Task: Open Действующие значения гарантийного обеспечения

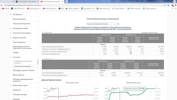Action: pos(22,47)
